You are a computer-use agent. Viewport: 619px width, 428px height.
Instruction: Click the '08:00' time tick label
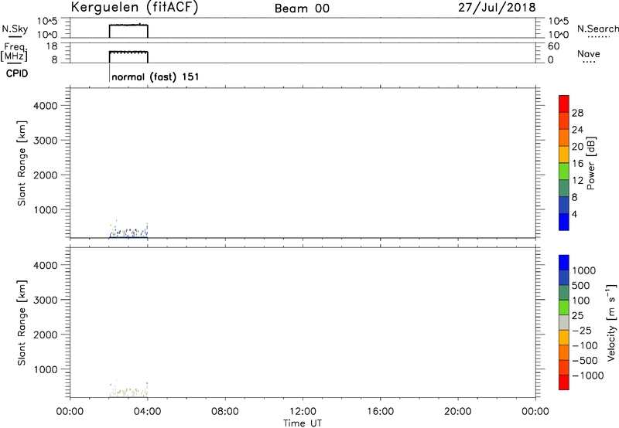pos(225,412)
